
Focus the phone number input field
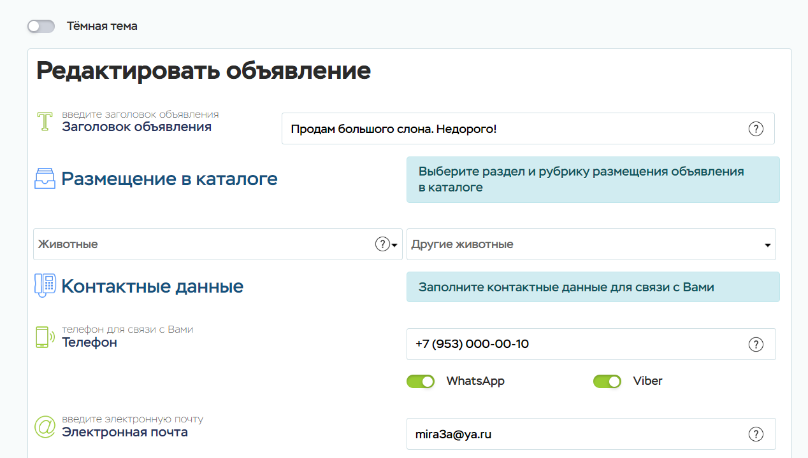574,344
